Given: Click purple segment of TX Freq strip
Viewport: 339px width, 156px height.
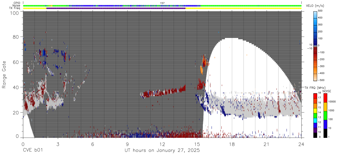Looking at the screenshot, I should 116,8.
